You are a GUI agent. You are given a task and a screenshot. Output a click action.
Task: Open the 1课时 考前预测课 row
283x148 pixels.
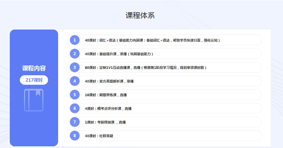pos(105,122)
